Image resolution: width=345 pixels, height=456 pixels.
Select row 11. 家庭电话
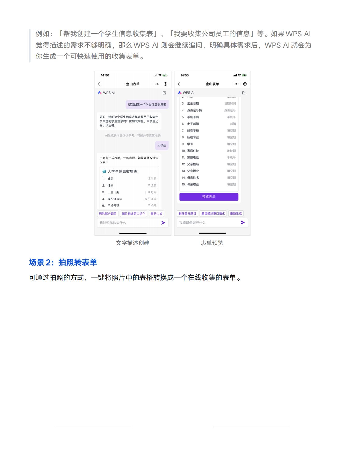pyautogui.click(x=209, y=158)
